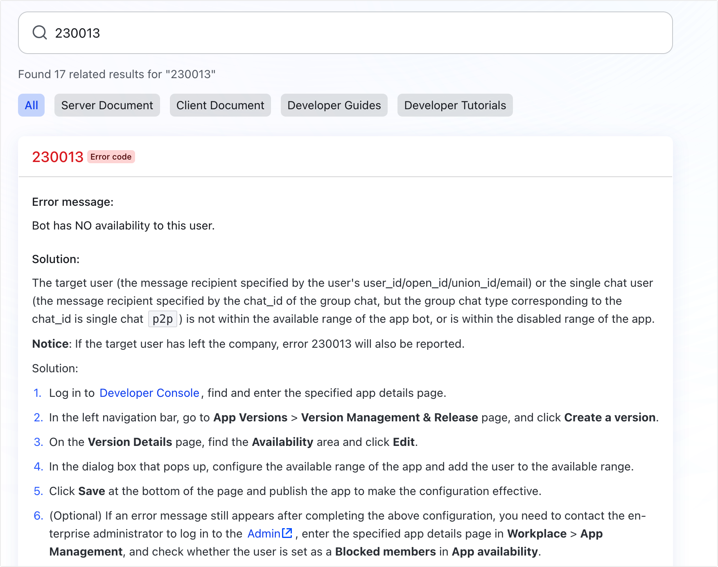Click step 2 about App Versions

354,417
